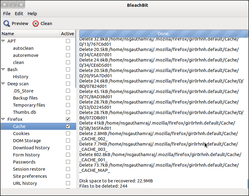This screenshot has height=196, width=249.
Task: Open the File menu
Action: (x=7, y=14)
